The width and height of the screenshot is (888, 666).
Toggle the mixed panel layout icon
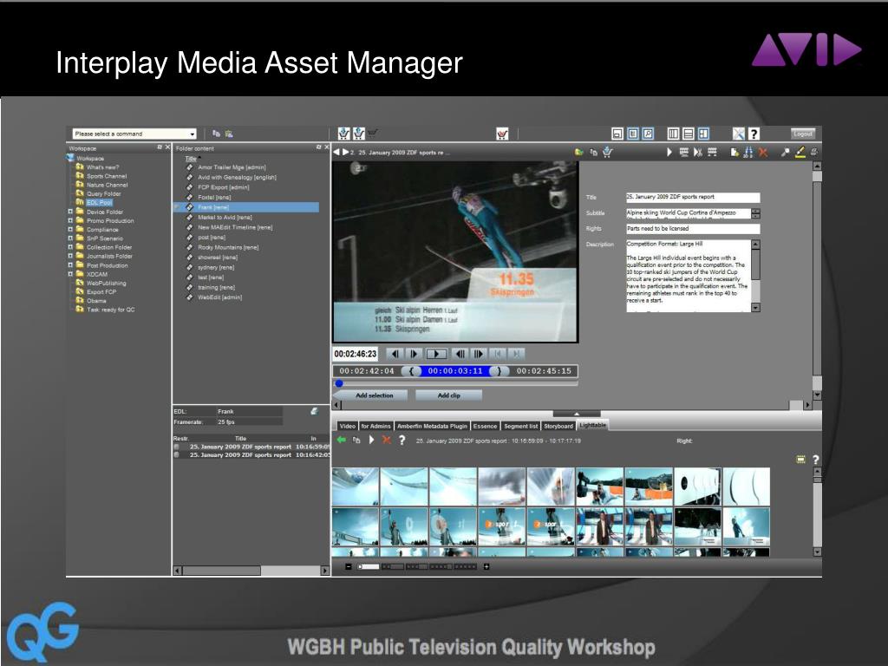pyautogui.click(x=703, y=134)
